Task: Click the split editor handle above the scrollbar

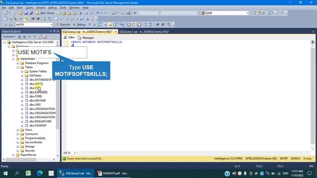Action: [313, 42]
